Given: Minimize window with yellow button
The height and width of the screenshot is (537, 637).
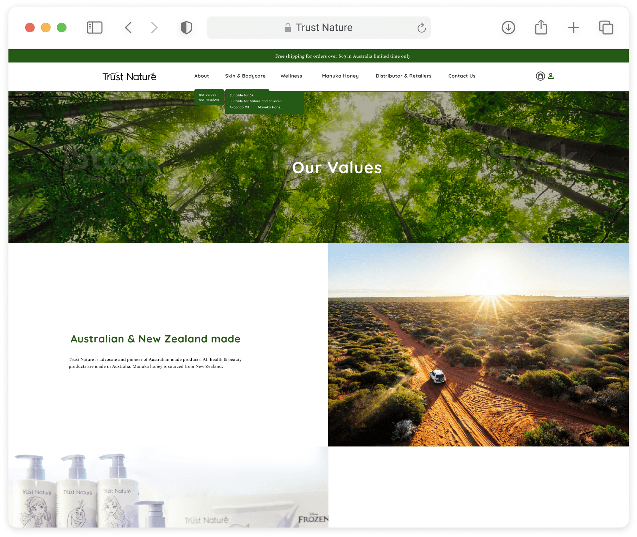Looking at the screenshot, I should [46, 27].
